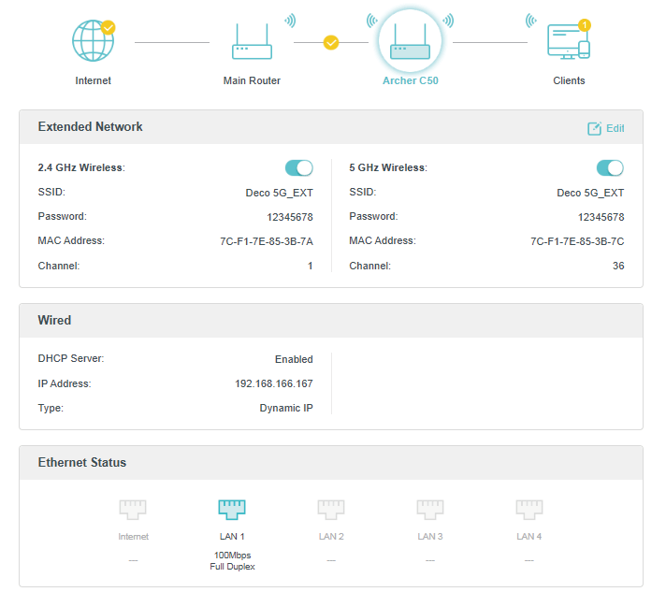
Task: Click the LAN 2 label
Action: click(331, 537)
